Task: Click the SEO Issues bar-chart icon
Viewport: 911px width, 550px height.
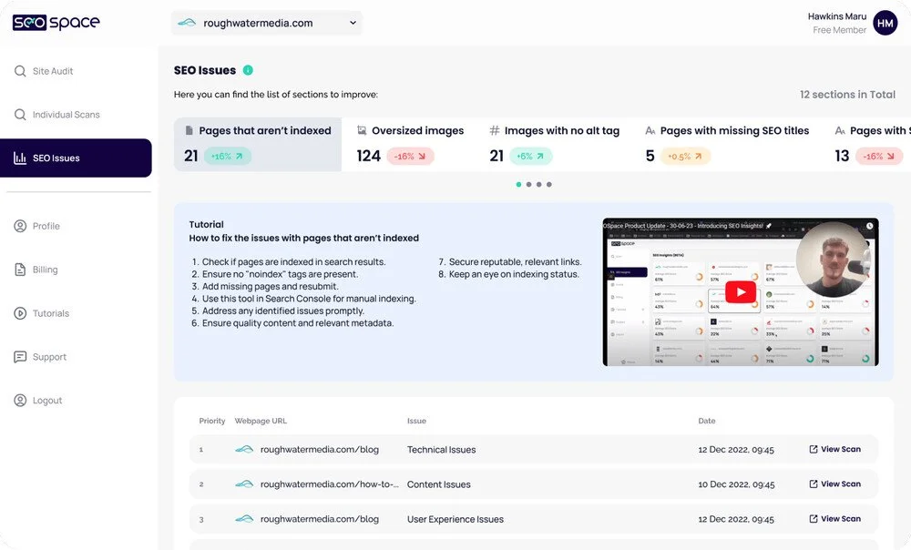Action: 20,158
